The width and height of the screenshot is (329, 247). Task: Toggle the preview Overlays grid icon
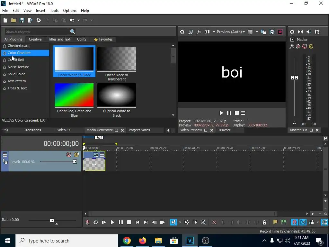point(250,32)
